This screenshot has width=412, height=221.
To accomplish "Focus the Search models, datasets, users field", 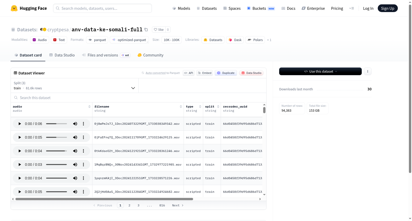I will point(102,8).
